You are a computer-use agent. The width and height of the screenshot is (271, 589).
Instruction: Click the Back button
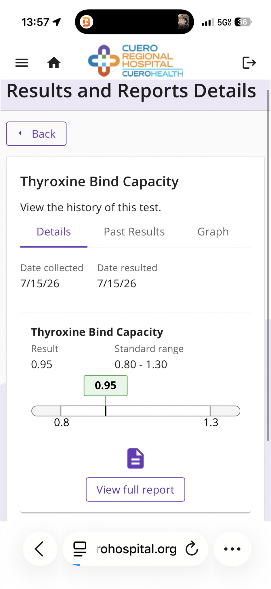(36, 134)
